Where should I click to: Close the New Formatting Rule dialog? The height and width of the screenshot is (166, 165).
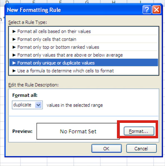click(x=156, y=10)
